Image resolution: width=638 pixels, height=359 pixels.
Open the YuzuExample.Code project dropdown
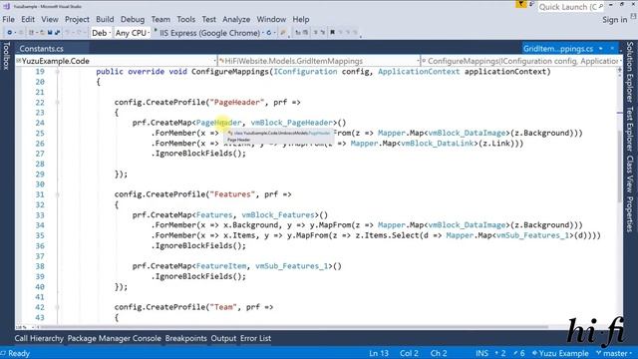coord(117,61)
